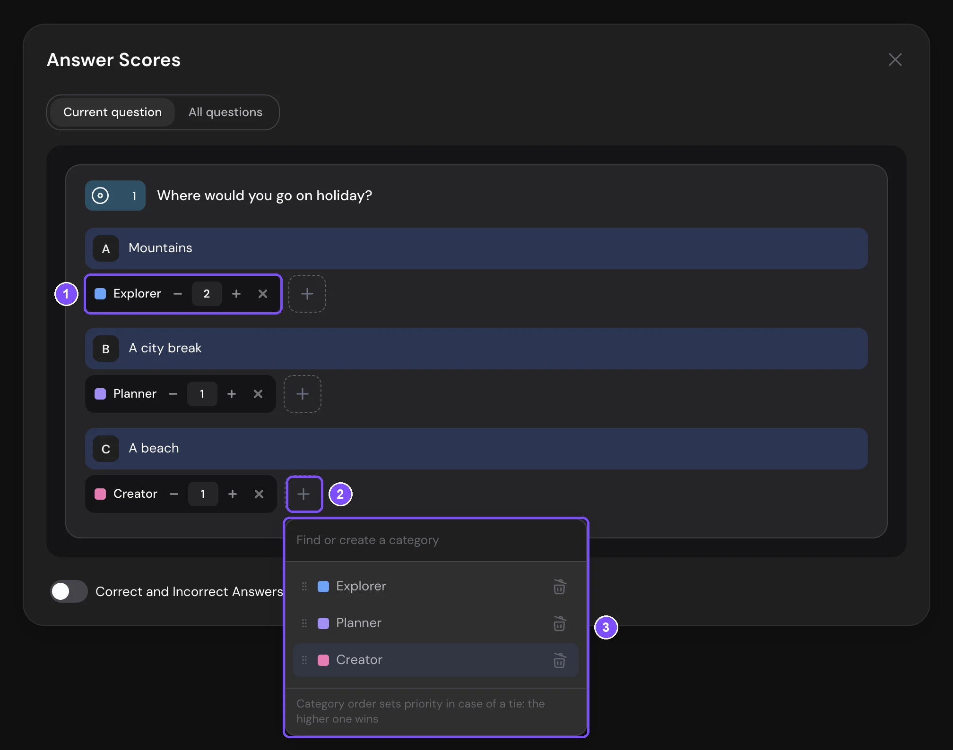
Task: Add a category to A city break
Action: click(x=303, y=394)
